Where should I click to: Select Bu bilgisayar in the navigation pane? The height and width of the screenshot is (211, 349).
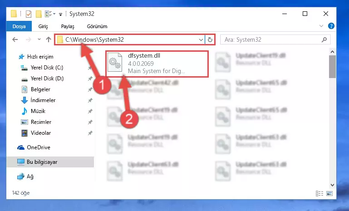click(x=50, y=162)
